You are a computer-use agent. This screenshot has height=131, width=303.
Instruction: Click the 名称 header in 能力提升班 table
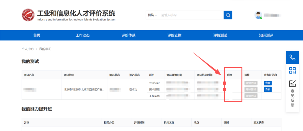[26, 123]
